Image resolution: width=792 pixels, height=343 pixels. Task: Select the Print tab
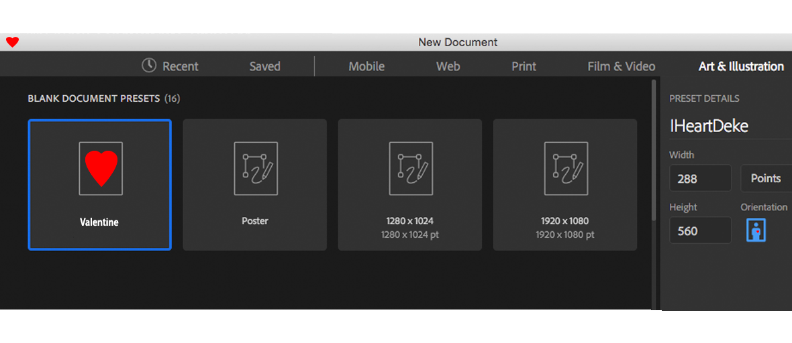tap(524, 66)
